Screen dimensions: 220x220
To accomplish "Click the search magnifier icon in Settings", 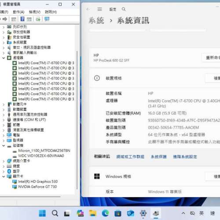I will coord(124,9).
